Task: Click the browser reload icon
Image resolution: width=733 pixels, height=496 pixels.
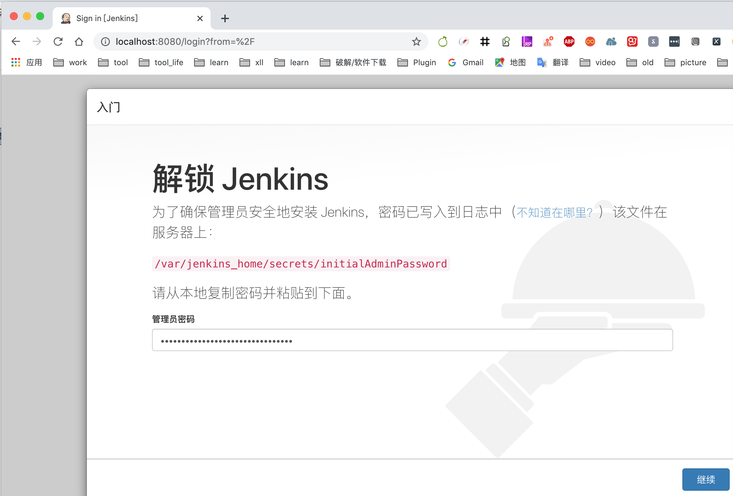Action: [x=58, y=41]
